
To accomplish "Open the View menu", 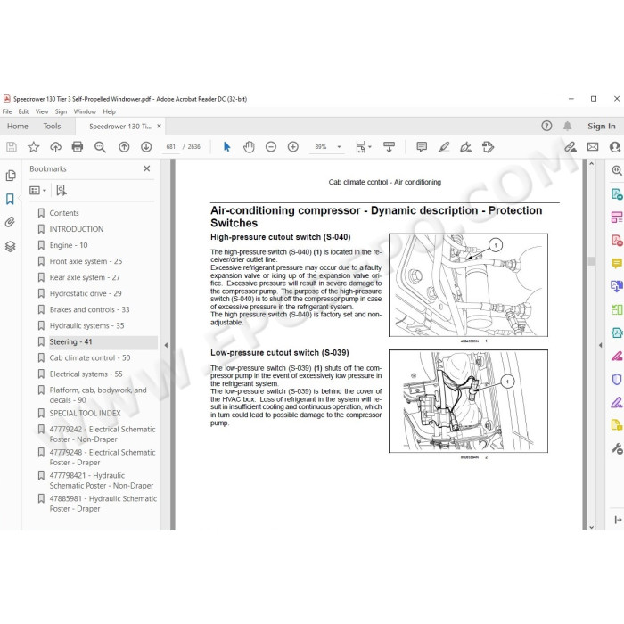I will [x=42, y=111].
